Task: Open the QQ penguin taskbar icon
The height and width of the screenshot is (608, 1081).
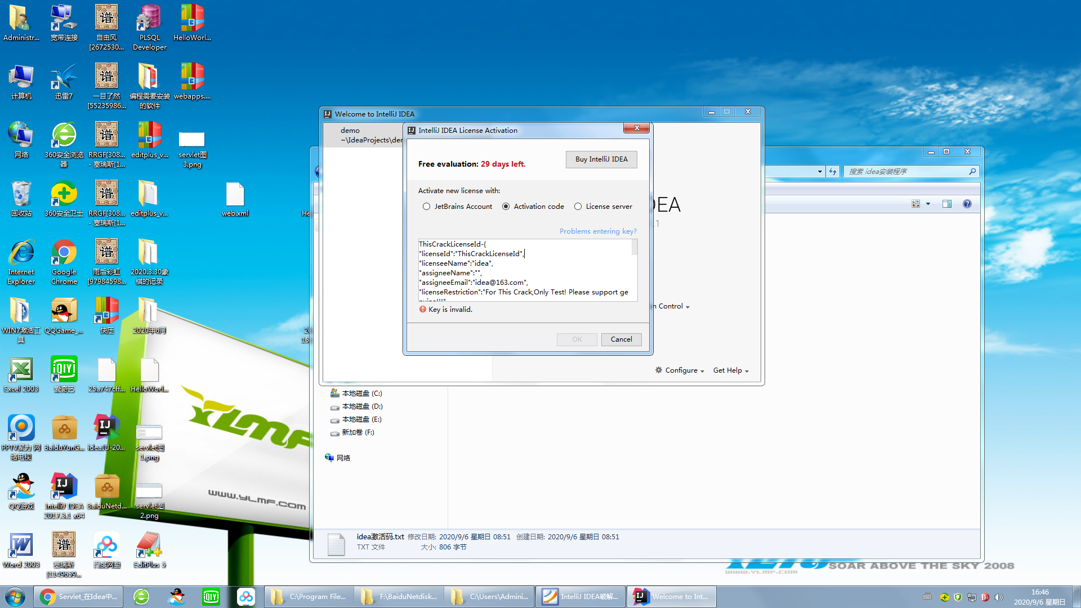Action: (177, 597)
